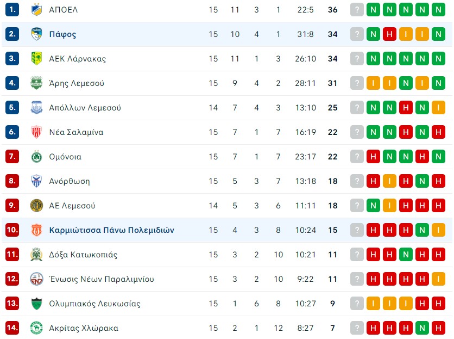Open the Ανόρθωση club crest

click(x=36, y=181)
